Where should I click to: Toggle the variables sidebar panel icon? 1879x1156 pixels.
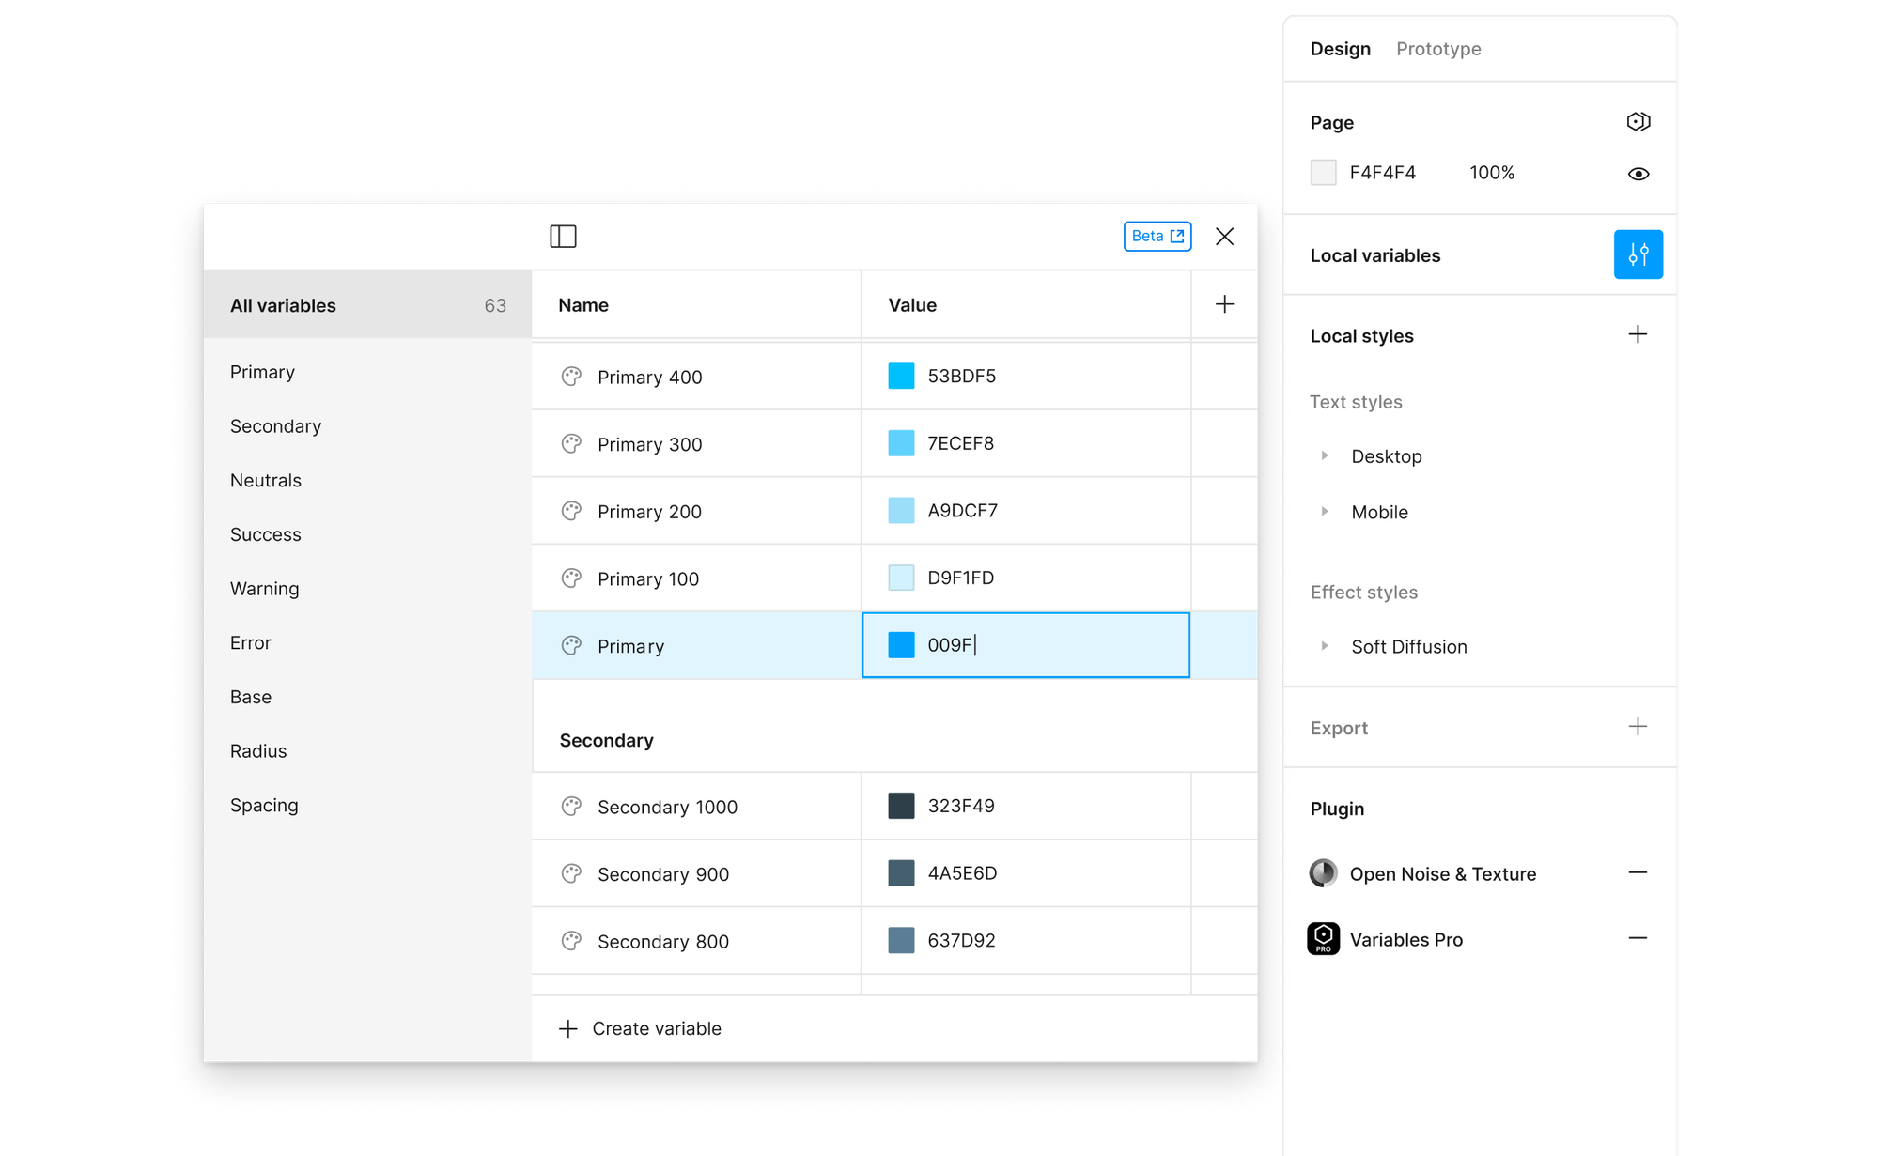(563, 237)
